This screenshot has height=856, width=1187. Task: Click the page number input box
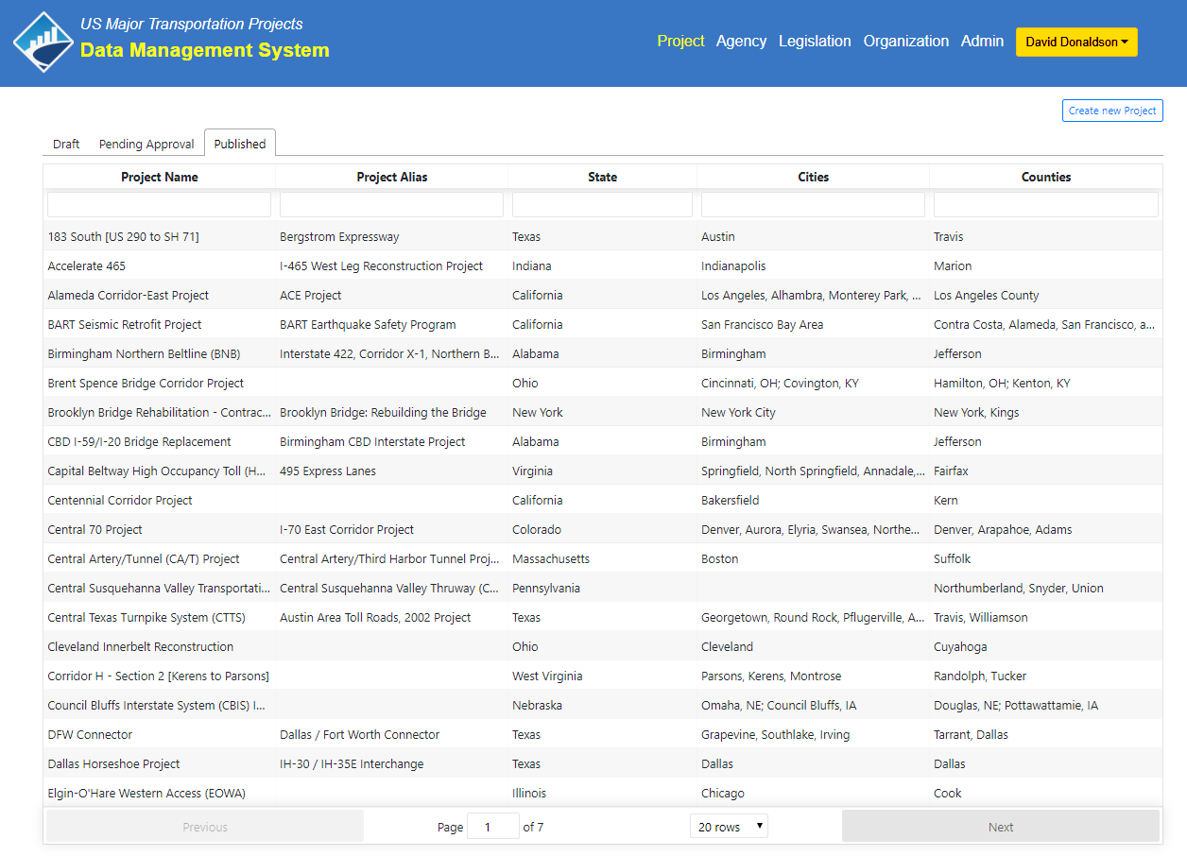[x=492, y=827]
